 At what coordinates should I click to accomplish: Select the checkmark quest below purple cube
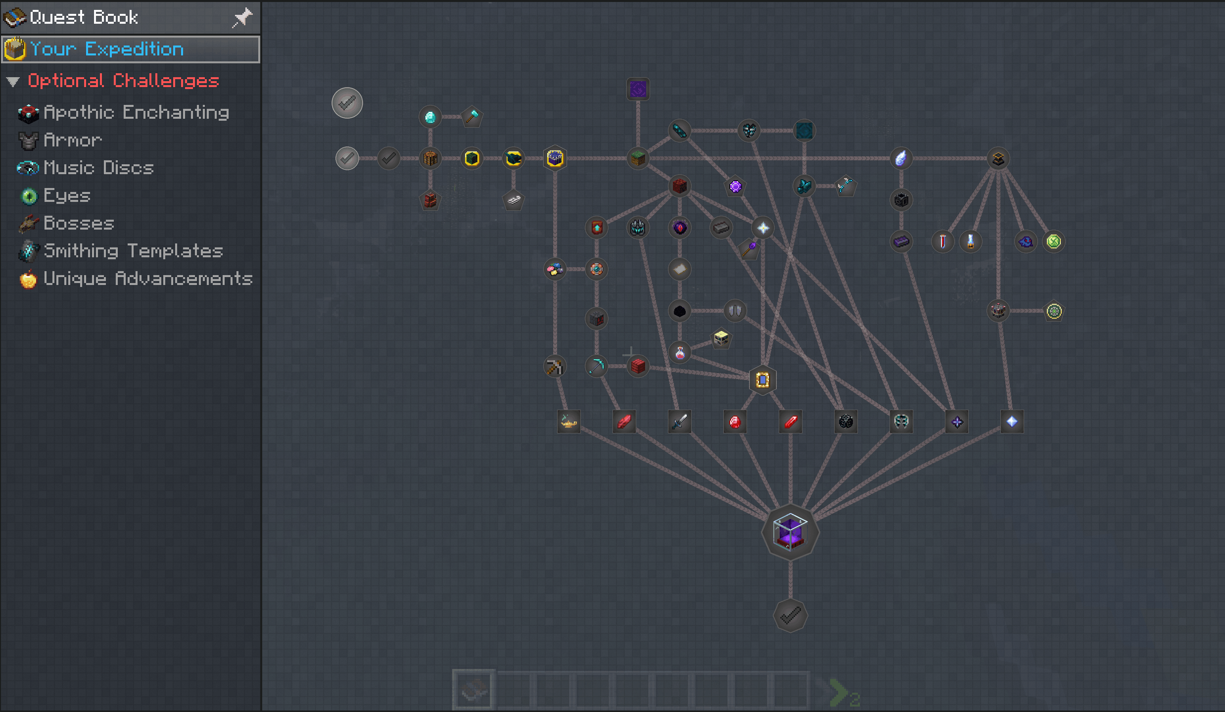(790, 616)
